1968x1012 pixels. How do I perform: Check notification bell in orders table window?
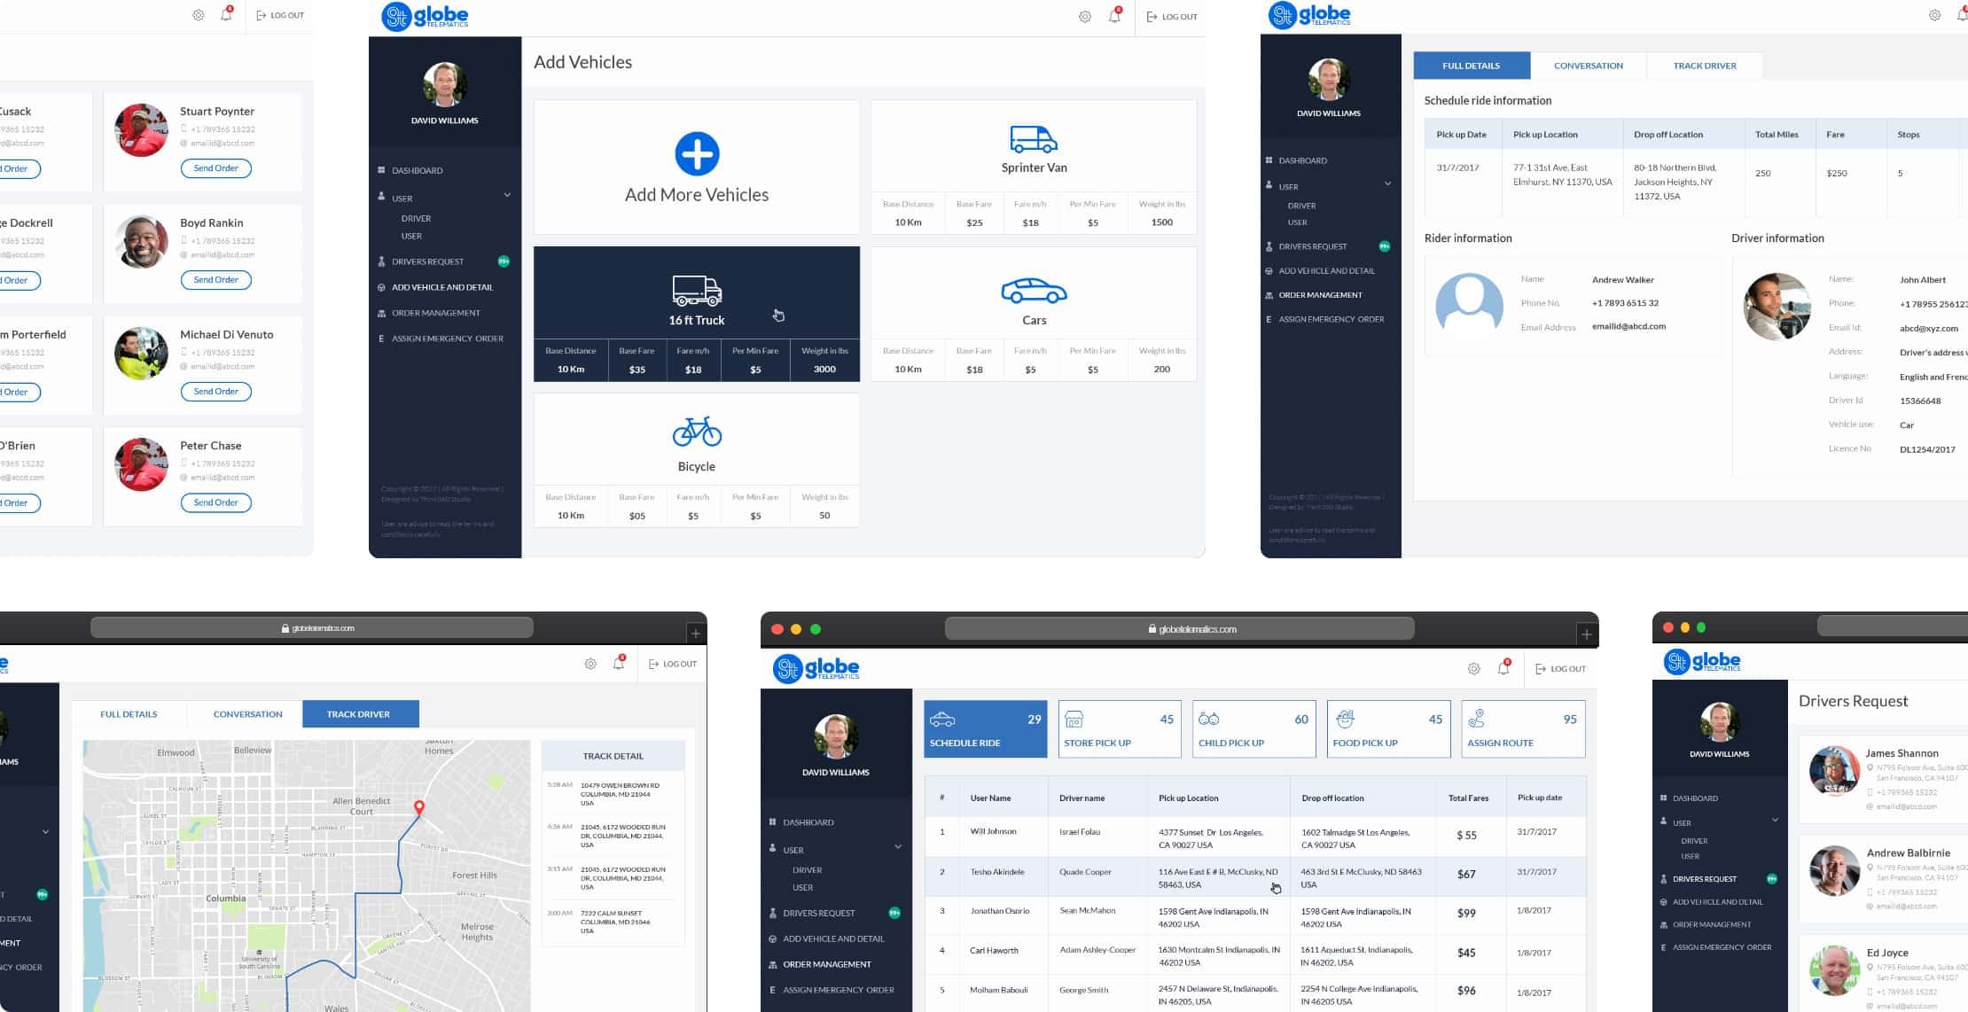coord(1503,668)
